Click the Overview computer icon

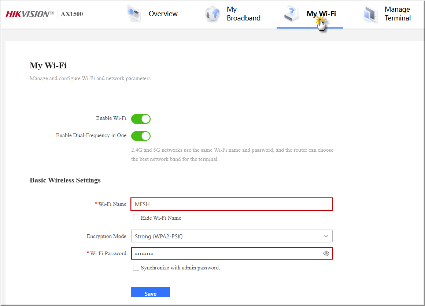coord(134,14)
